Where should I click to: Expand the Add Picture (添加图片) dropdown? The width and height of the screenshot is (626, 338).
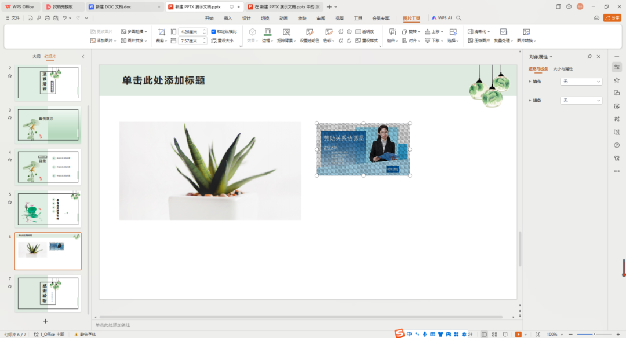[115, 41]
